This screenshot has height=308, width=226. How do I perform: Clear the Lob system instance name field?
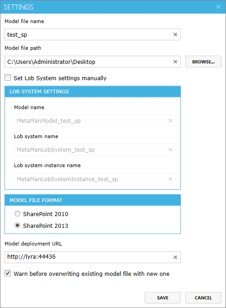170,179
